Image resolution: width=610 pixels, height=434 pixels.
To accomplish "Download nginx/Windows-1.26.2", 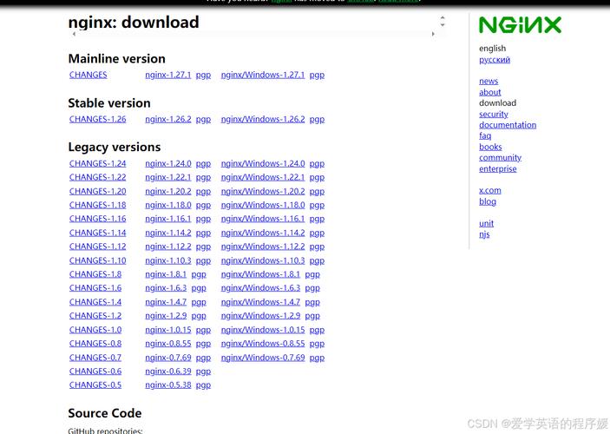I will 263,119.
